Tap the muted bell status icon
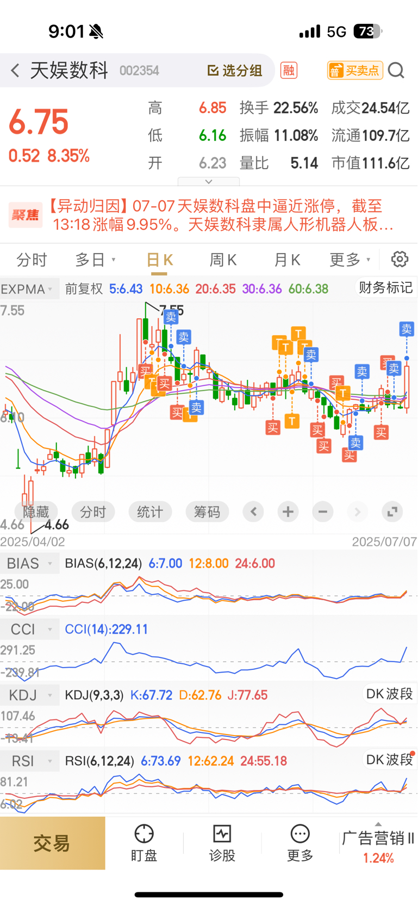The image size is (418, 906). click(96, 32)
